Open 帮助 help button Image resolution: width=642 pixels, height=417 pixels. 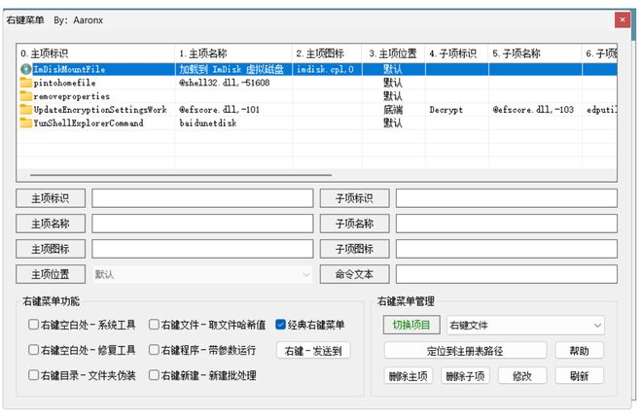[580, 351]
